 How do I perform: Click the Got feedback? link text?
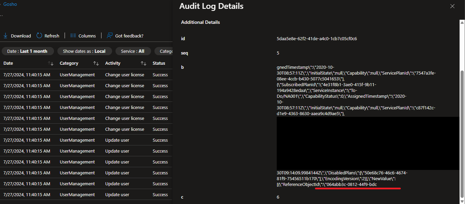pos(129,36)
